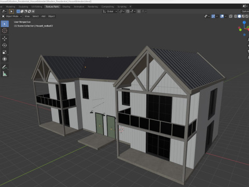The image size is (249, 187).
Task: Open the scene selector icon at top right
Action: pyautogui.click(x=245, y=6)
